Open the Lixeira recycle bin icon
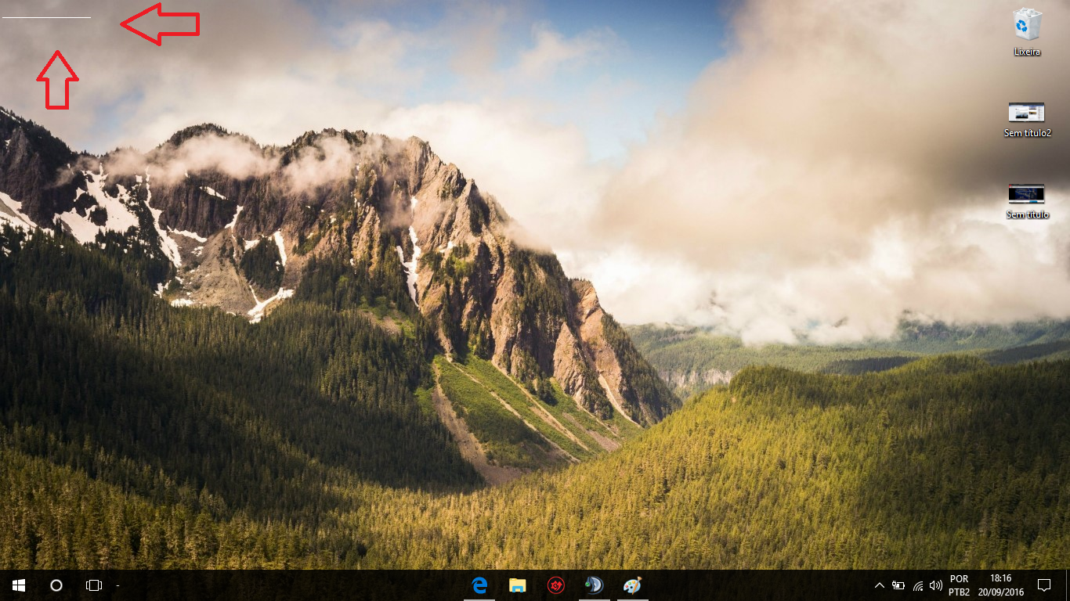 pyautogui.click(x=1026, y=32)
